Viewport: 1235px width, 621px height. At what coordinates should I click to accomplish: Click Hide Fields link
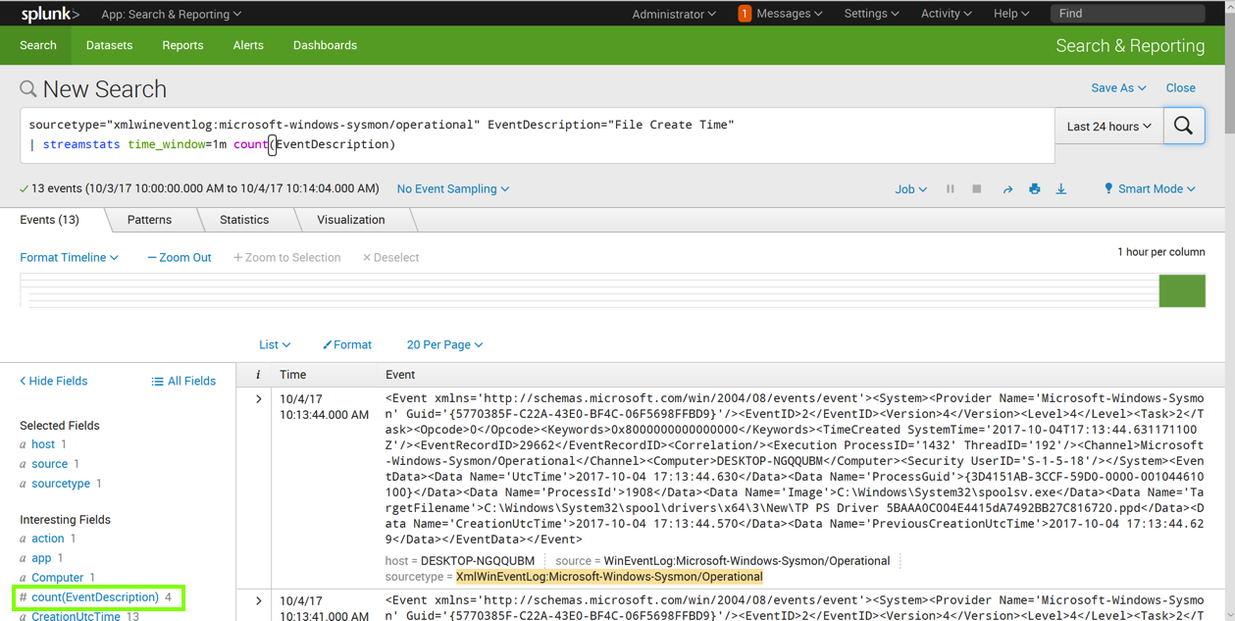(54, 381)
